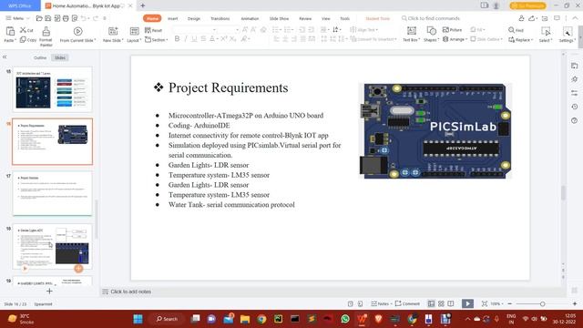The image size is (583, 328).
Task: Click the zoom slider handle
Action: pyautogui.click(x=543, y=303)
